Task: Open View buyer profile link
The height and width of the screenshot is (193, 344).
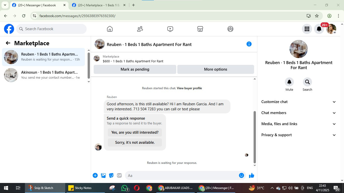Action: tap(189, 88)
